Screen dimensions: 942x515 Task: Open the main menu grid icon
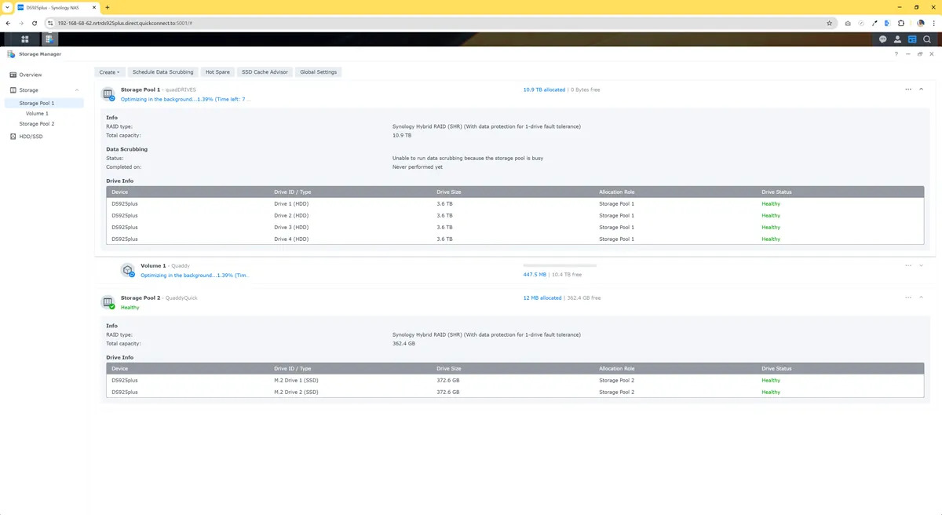24,38
